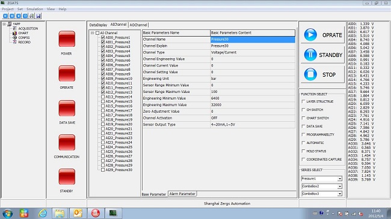This screenshot has height=219, width=391.
Task: Open CONFIG node in the project tree
Action: click(x=24, y=38)
